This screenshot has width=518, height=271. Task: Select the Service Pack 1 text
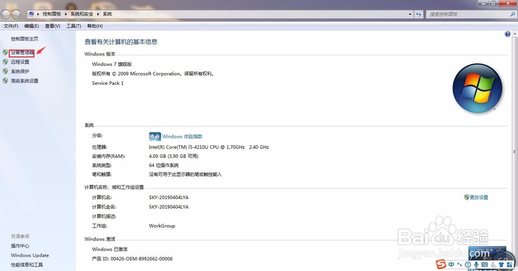(x=108, y=83)
